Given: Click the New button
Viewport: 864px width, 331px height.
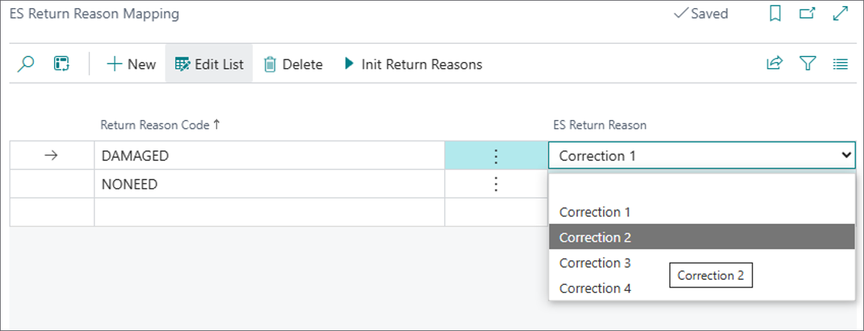Looking at the screenshot, I should (x=131, y=64).
